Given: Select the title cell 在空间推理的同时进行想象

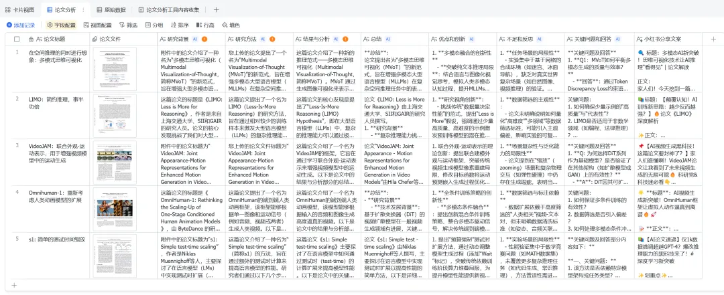Looking at the screenshot, I should [56, 69].
